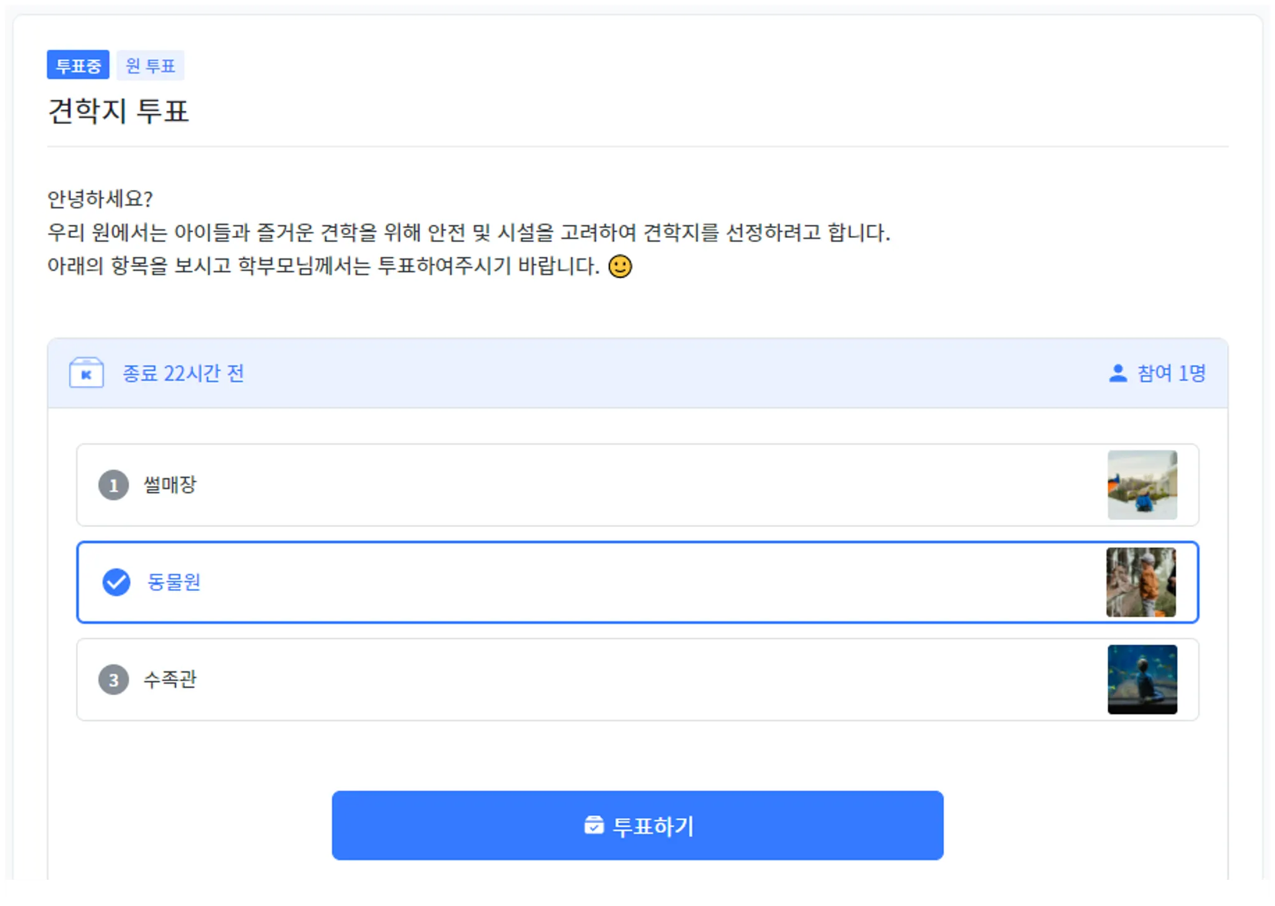
Task: Click the number 3 circle for 수족관
Action: (113, 679)
